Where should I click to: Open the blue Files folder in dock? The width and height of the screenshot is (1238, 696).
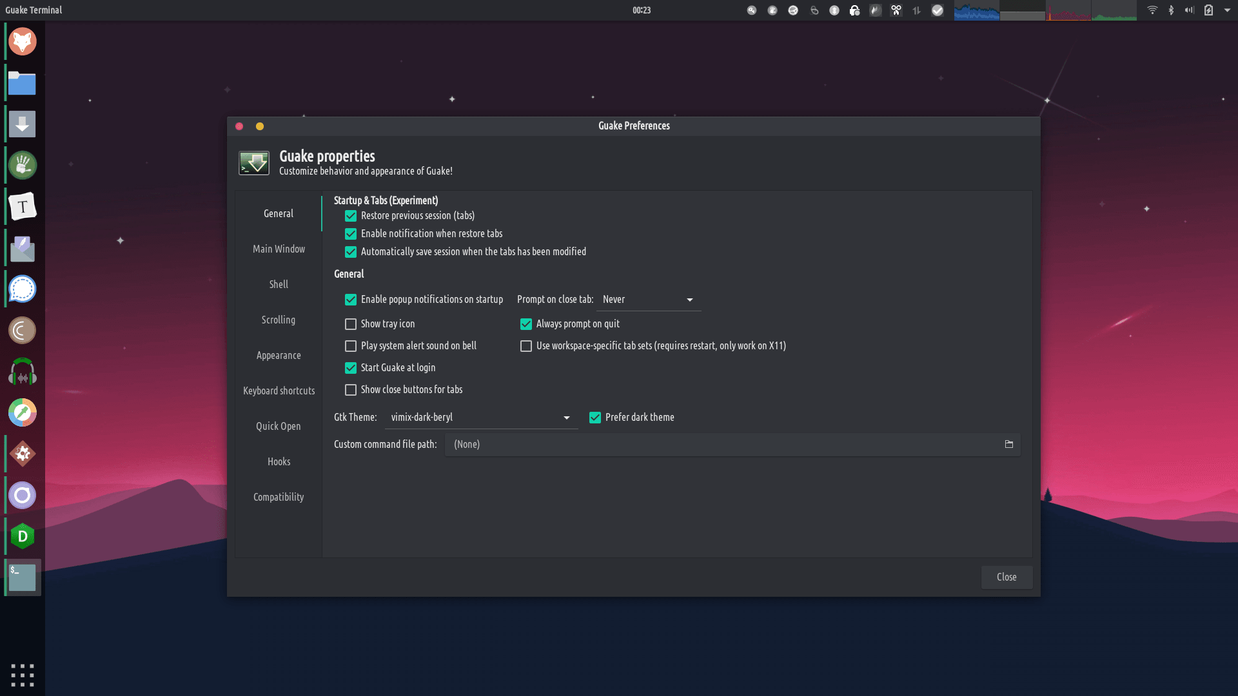[23, 83]
